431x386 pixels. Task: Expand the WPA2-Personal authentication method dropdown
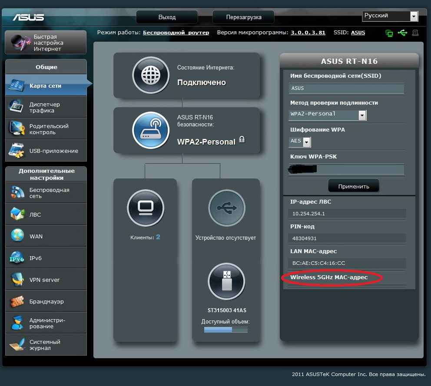coord(362,115)
